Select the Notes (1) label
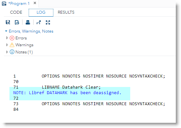This screenshot has height=128, width=181. coord(24,52)
